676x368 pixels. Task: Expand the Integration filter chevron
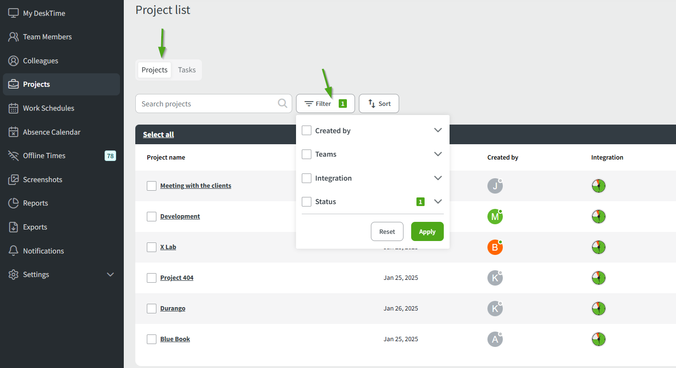coord(438,178)
